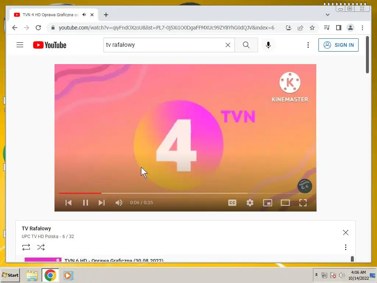Screen dimensions: 377x283
Task: Click the browser forward arrow
Action: [x=27, y=28]
